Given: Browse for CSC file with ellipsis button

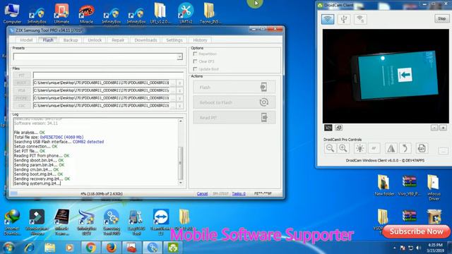Looking at the screenshot, I should pyautogui.click(x=173, y=106).
